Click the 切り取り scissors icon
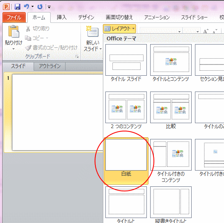The image size is (224, 223). [28, 29]
